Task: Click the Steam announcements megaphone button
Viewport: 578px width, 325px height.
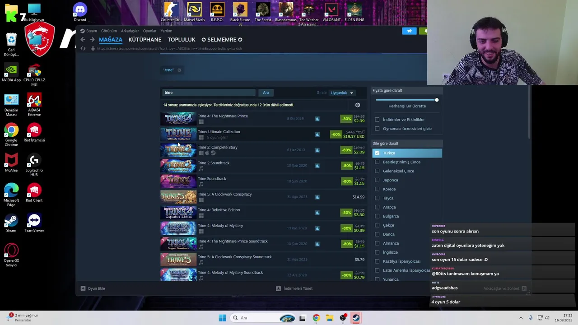Action: coord(409,31)
